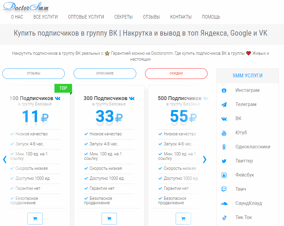Click the Twitch icon in sidebar
Screen dimensions: 284x226
pyautogui.click(x=224, y=189)
